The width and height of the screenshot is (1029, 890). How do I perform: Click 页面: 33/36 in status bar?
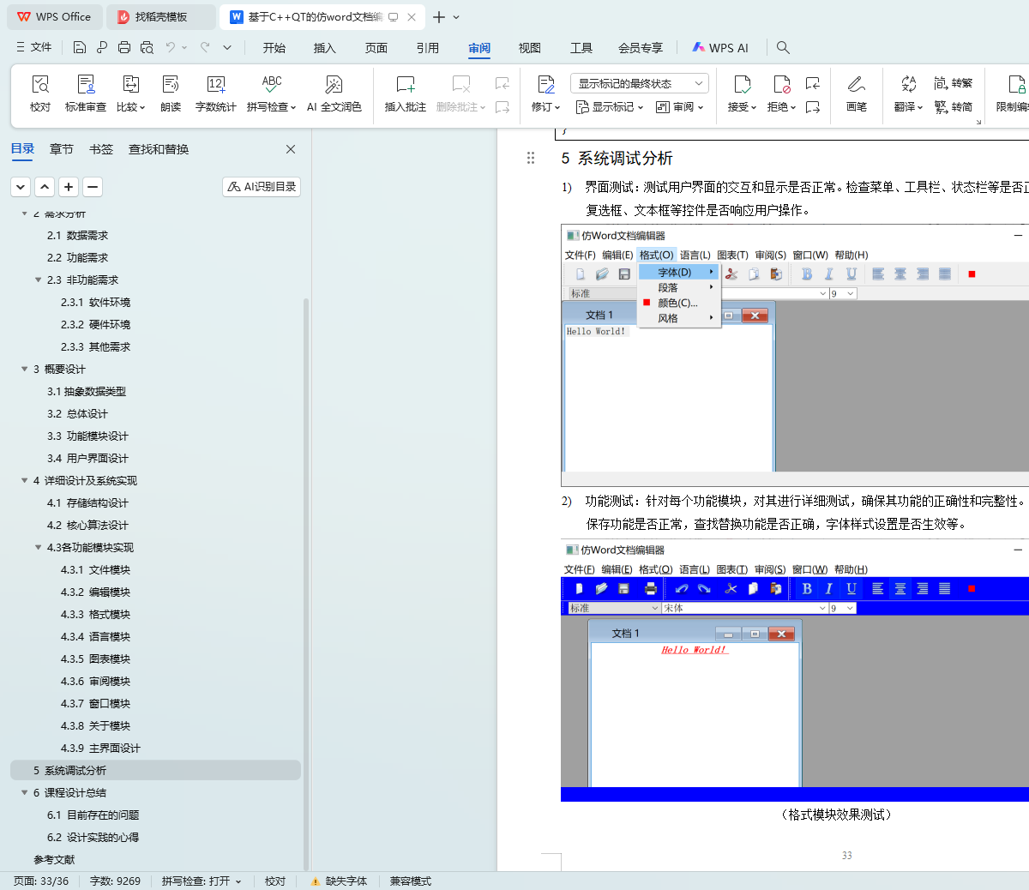pyautogui.click(x=41, y=881)
